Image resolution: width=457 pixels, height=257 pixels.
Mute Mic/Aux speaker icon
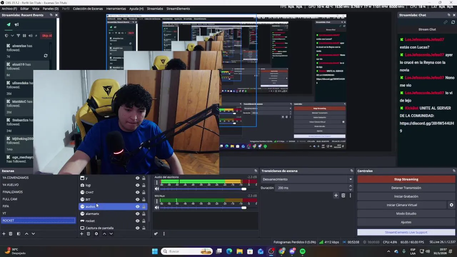pyautogui.click(x=157, y=207)
